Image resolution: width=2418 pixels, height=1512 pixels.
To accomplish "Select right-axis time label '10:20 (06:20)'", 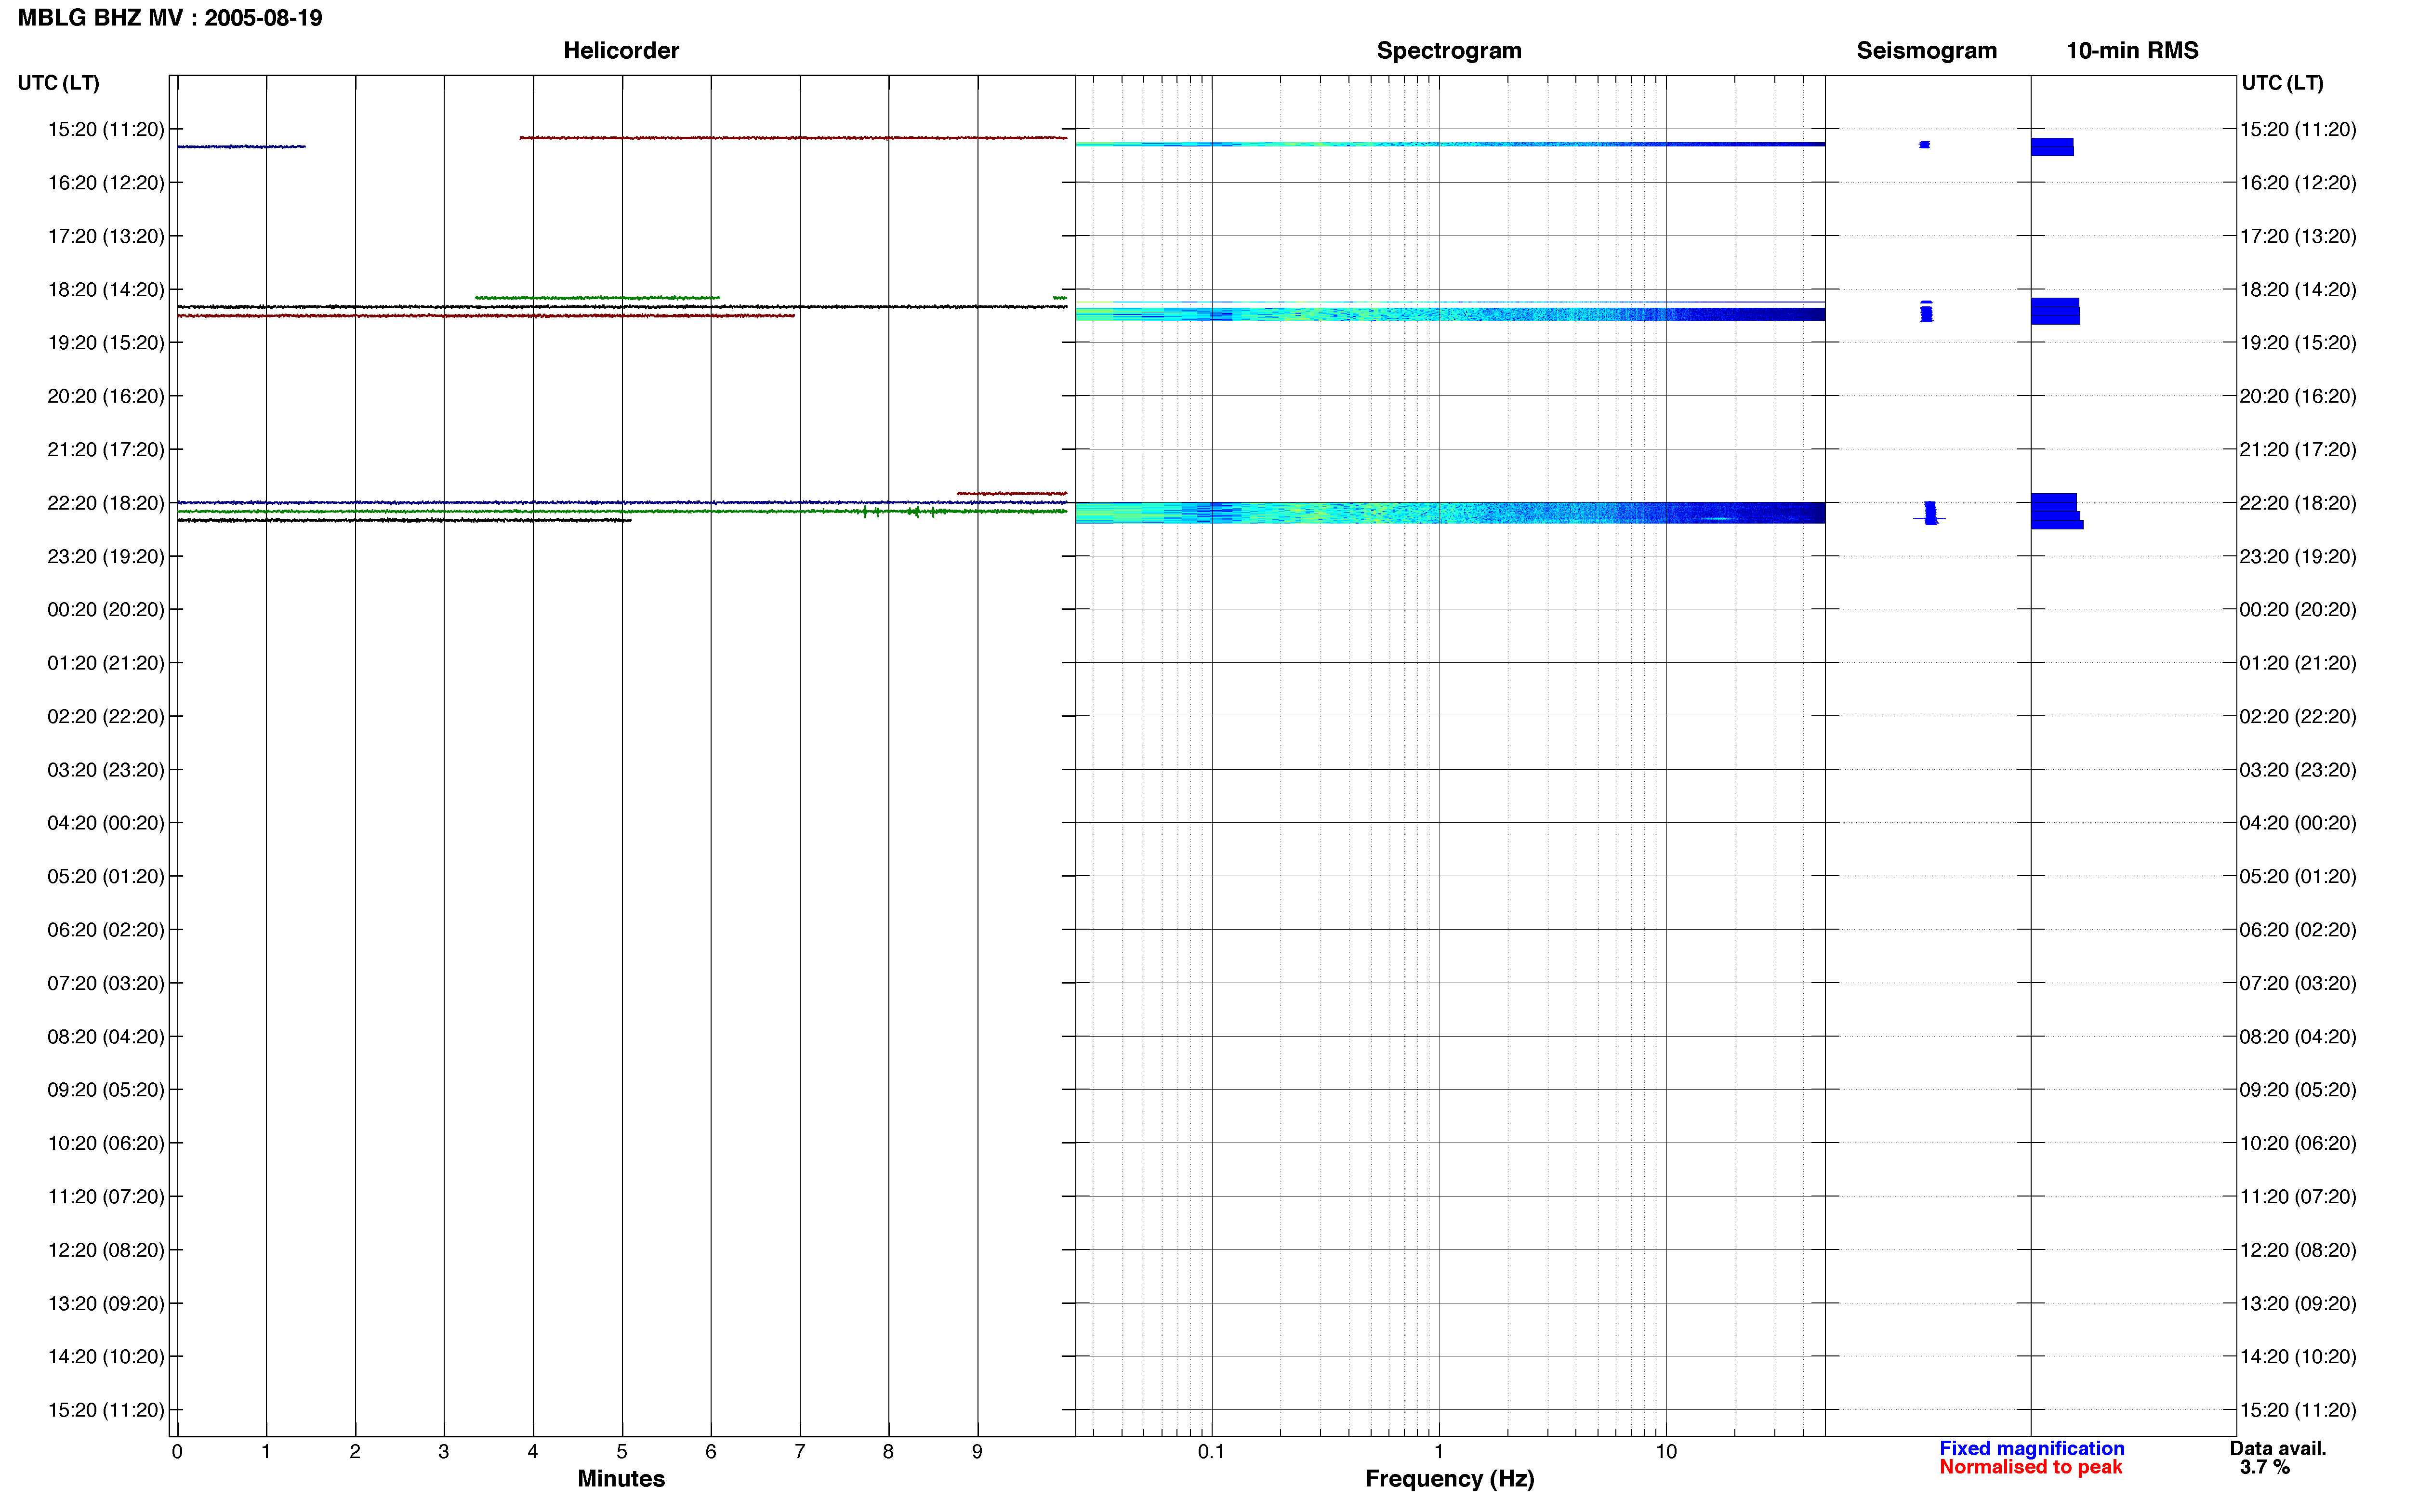I will 2298,1143.
